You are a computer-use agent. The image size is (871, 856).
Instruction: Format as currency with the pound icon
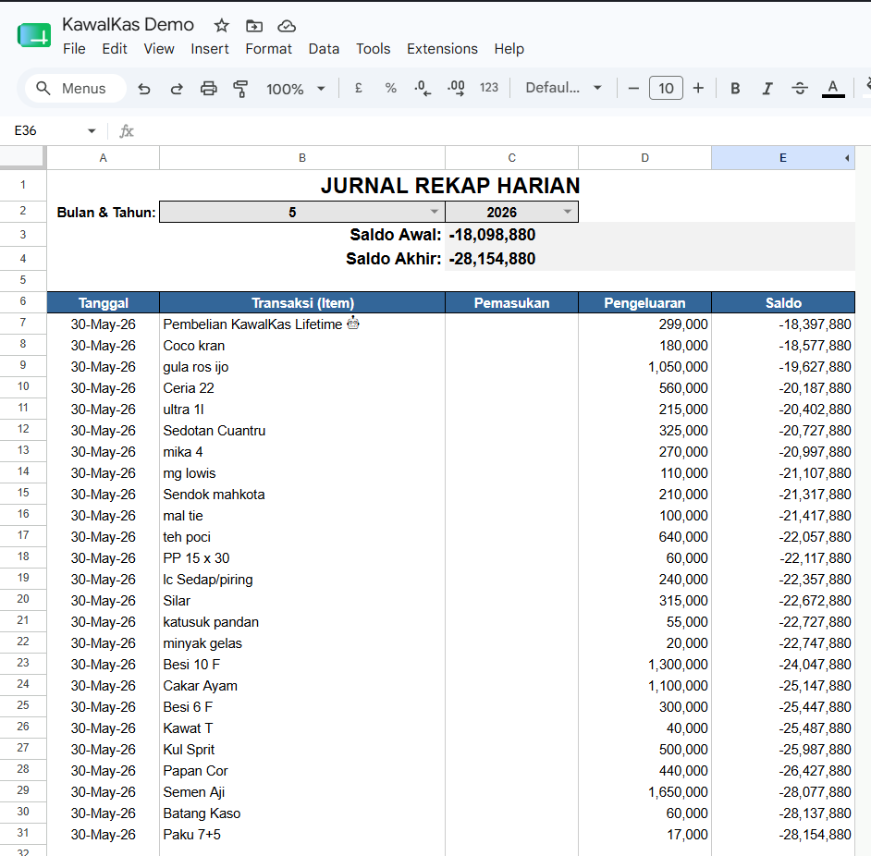pyautogui.click(x=358, y=88)
